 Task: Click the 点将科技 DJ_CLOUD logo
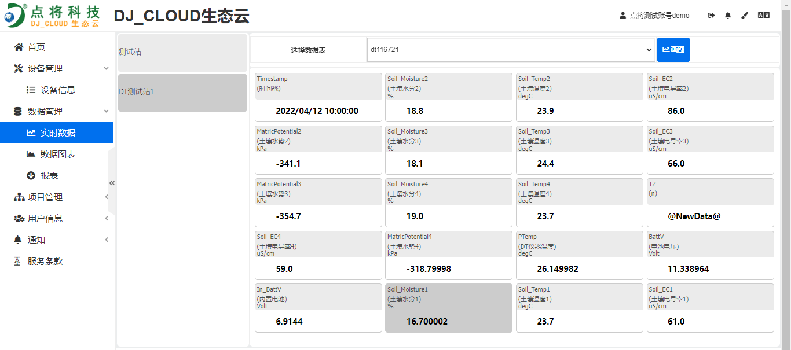coord(52,16)
